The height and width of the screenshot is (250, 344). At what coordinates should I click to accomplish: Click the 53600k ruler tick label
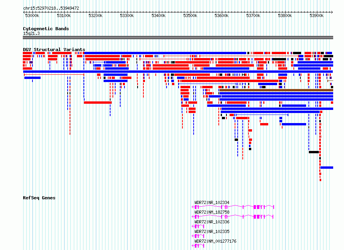(221, 15)
